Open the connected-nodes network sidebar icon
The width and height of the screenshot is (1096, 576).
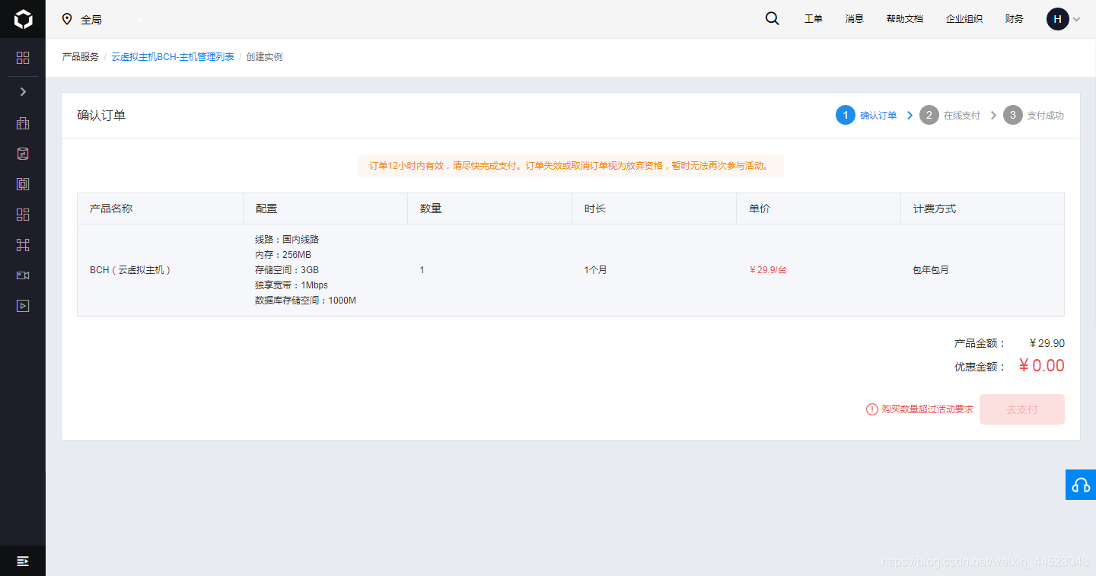(23, 245)
